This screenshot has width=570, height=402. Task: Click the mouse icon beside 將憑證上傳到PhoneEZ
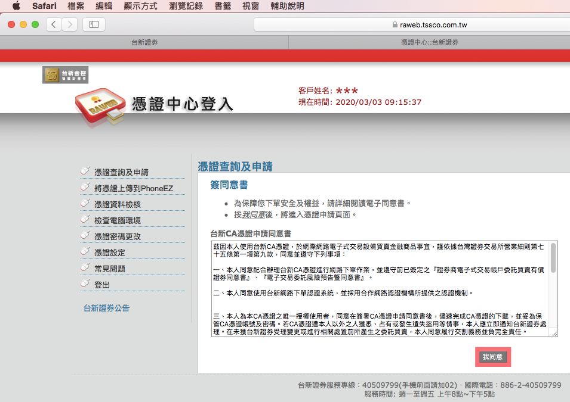(85, 186)
